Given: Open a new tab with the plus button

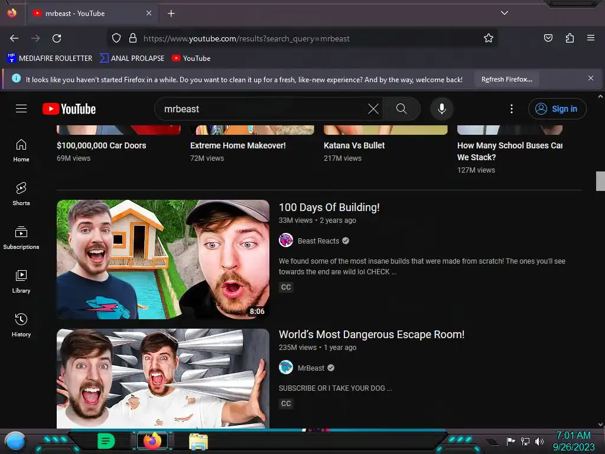Looking at the screenshot, I should (x=171, y=14).
